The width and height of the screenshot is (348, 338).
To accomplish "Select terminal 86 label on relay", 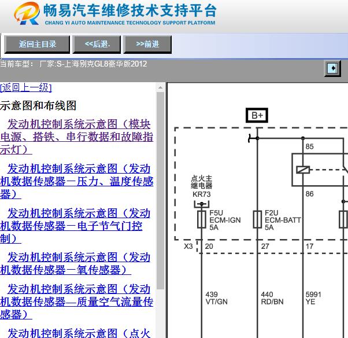I will tap(309, 194).
